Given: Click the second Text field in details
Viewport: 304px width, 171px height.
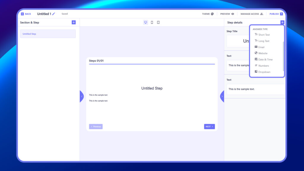Looking at the screenshot, I should coord(256,89).
